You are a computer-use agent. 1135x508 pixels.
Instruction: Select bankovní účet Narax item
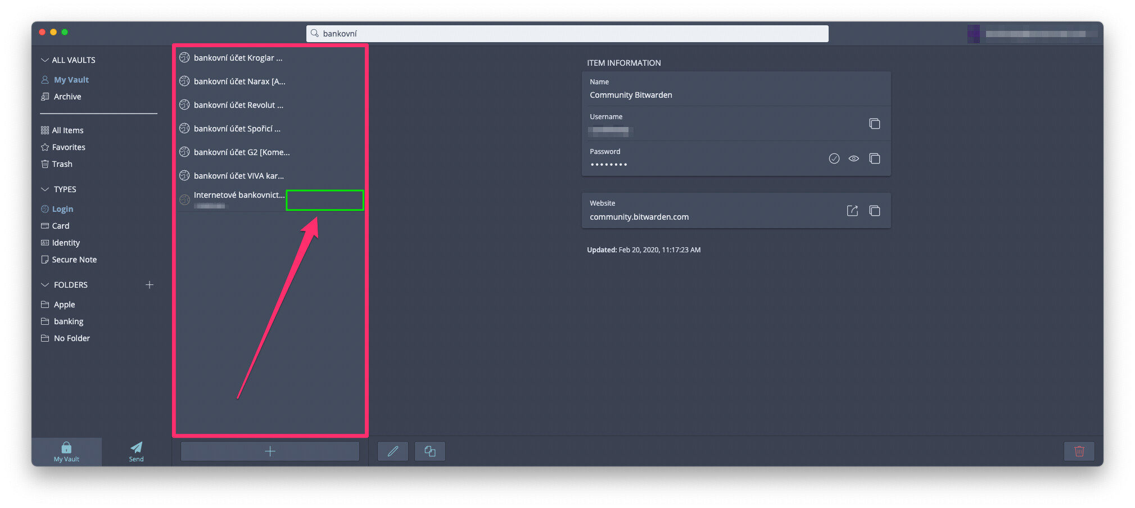[x=270, y=81]
